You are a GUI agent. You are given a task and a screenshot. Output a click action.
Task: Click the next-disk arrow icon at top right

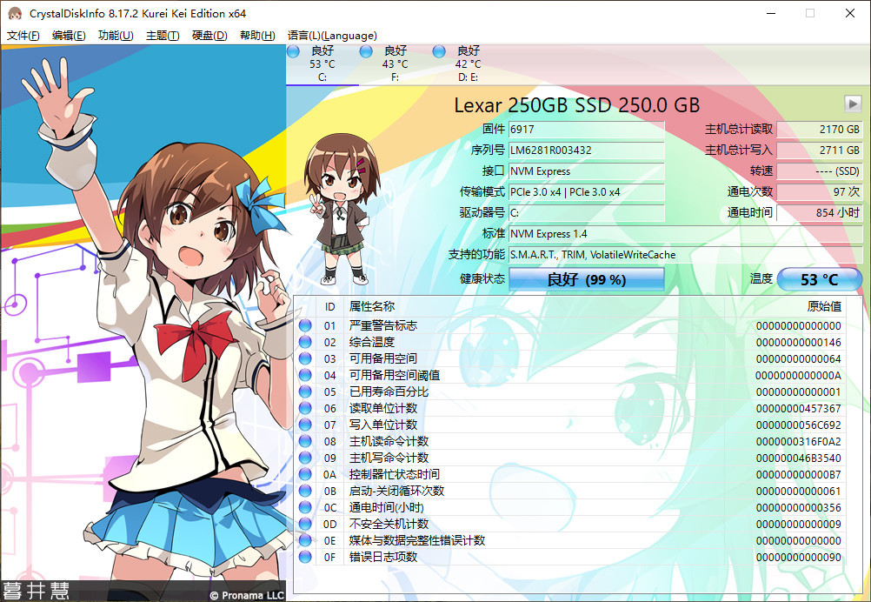[853, 104]
